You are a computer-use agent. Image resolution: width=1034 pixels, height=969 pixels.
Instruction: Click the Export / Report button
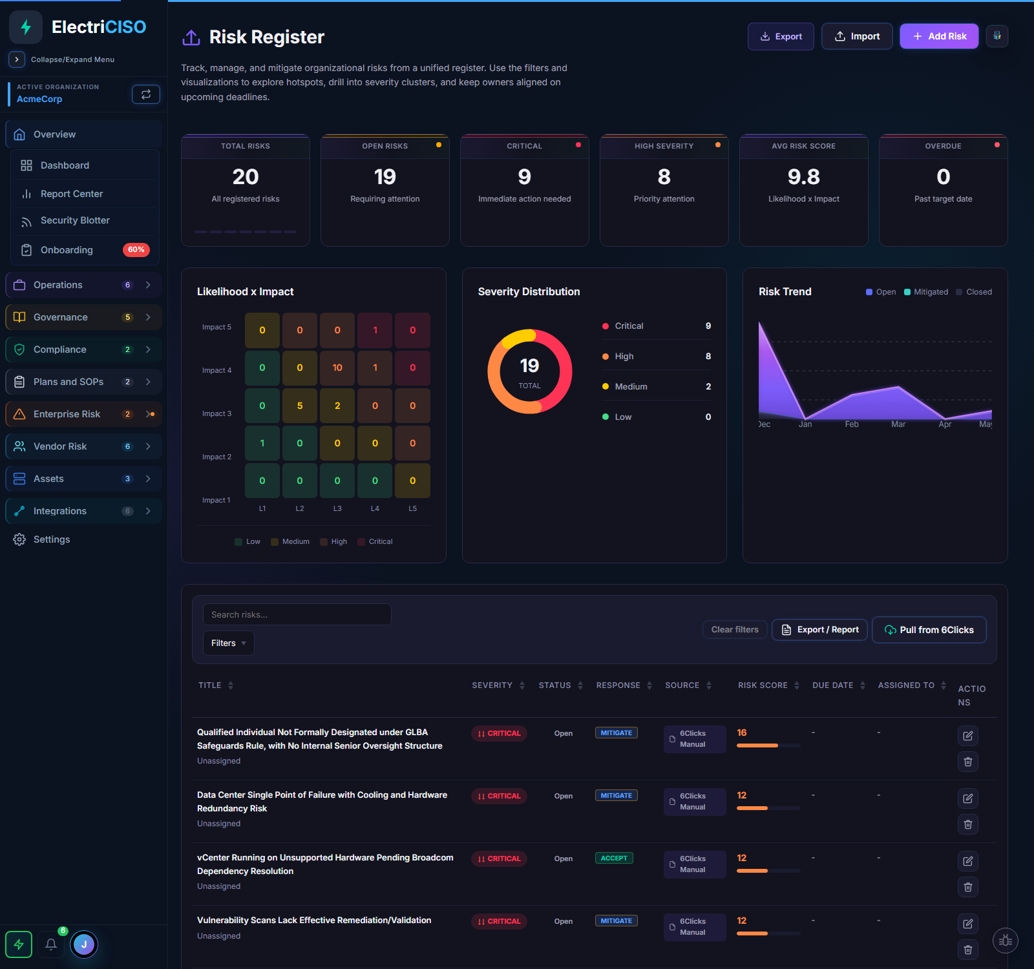click(x=819, y=630)
